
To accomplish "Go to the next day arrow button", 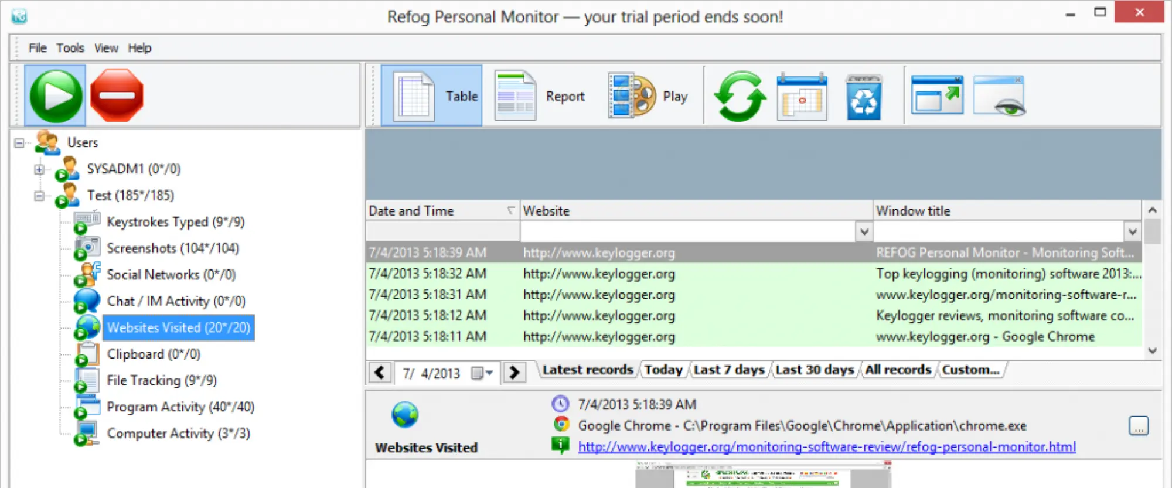I will (514, 373).
